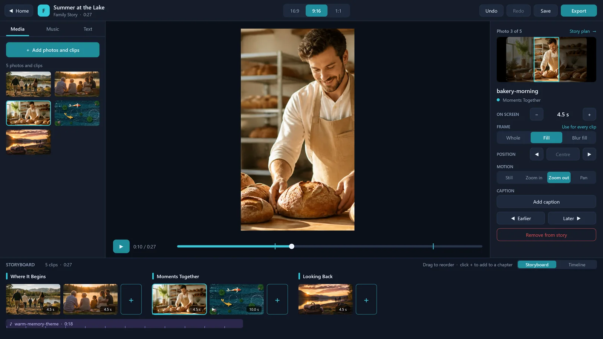Remove from story button
603x339 pixels.
[546, 235]
